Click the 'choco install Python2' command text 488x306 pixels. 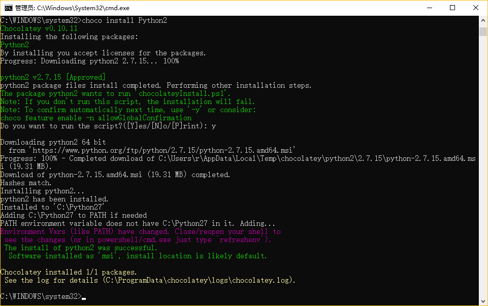124,20
